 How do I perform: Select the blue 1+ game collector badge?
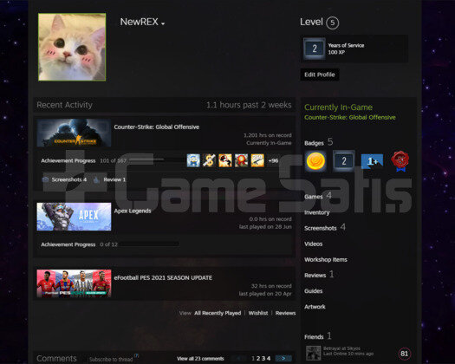[x=372, y=161]
